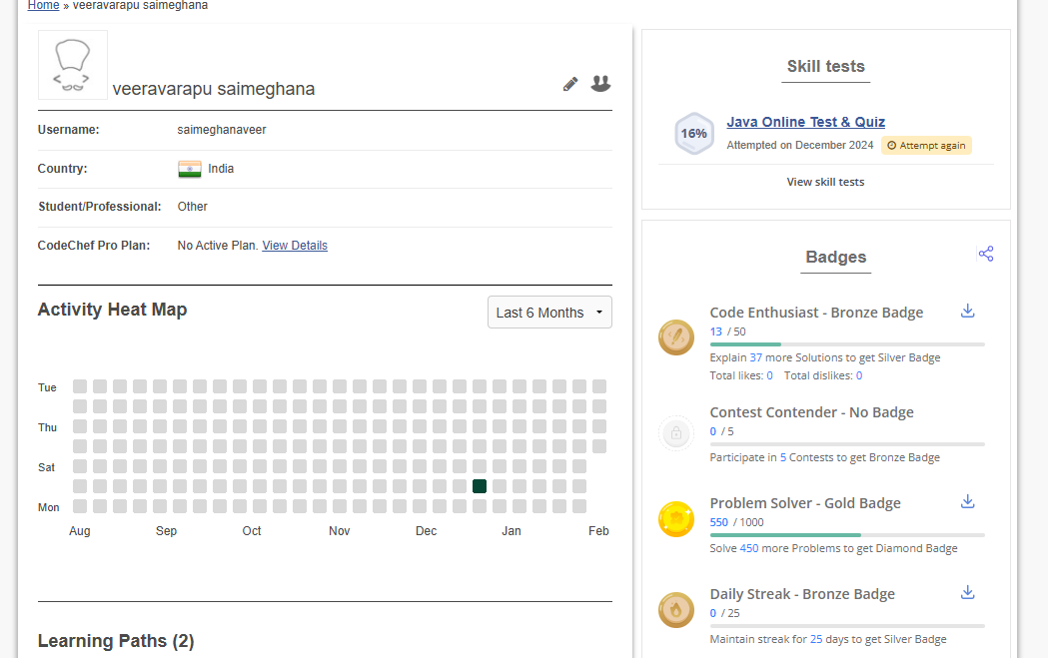Click the Dec month label on heat map
This screenshot has height=658, width=1048.
[426, 531]
